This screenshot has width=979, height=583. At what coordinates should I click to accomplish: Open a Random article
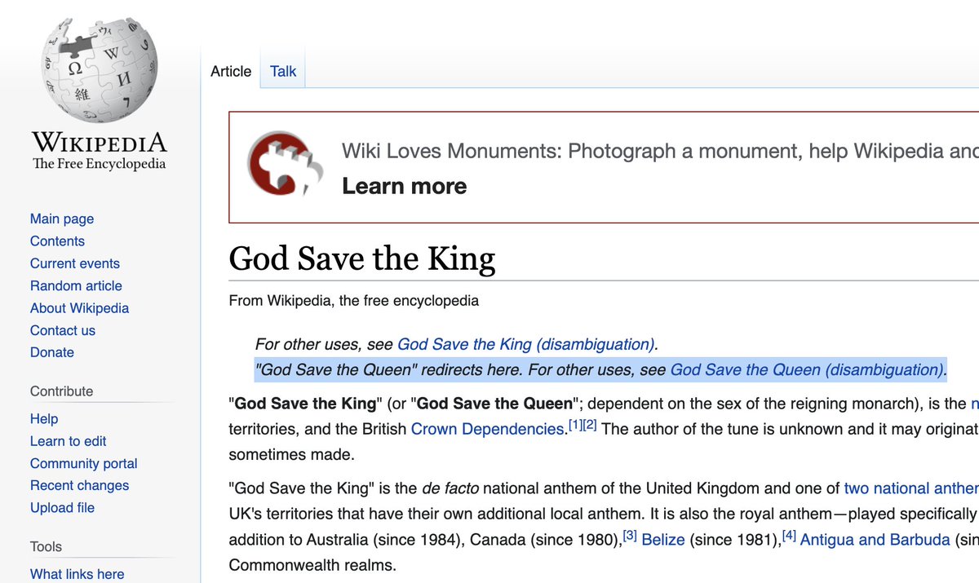tap(76, 285)
